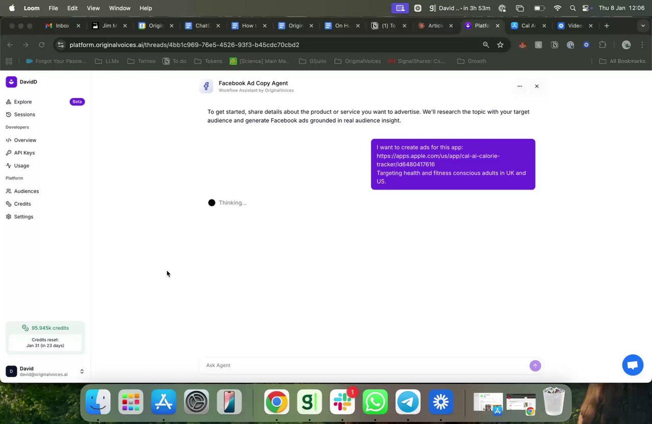Open the API Keys page

click(x=24, y=153)
